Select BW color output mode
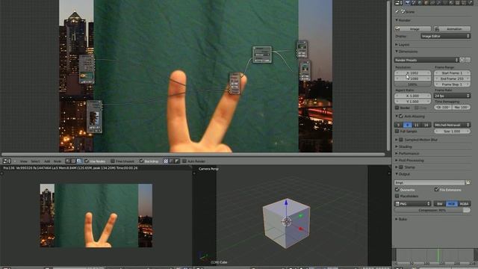Image resolution: width=478 pixels, height=269 pixels. coord(440,204)
